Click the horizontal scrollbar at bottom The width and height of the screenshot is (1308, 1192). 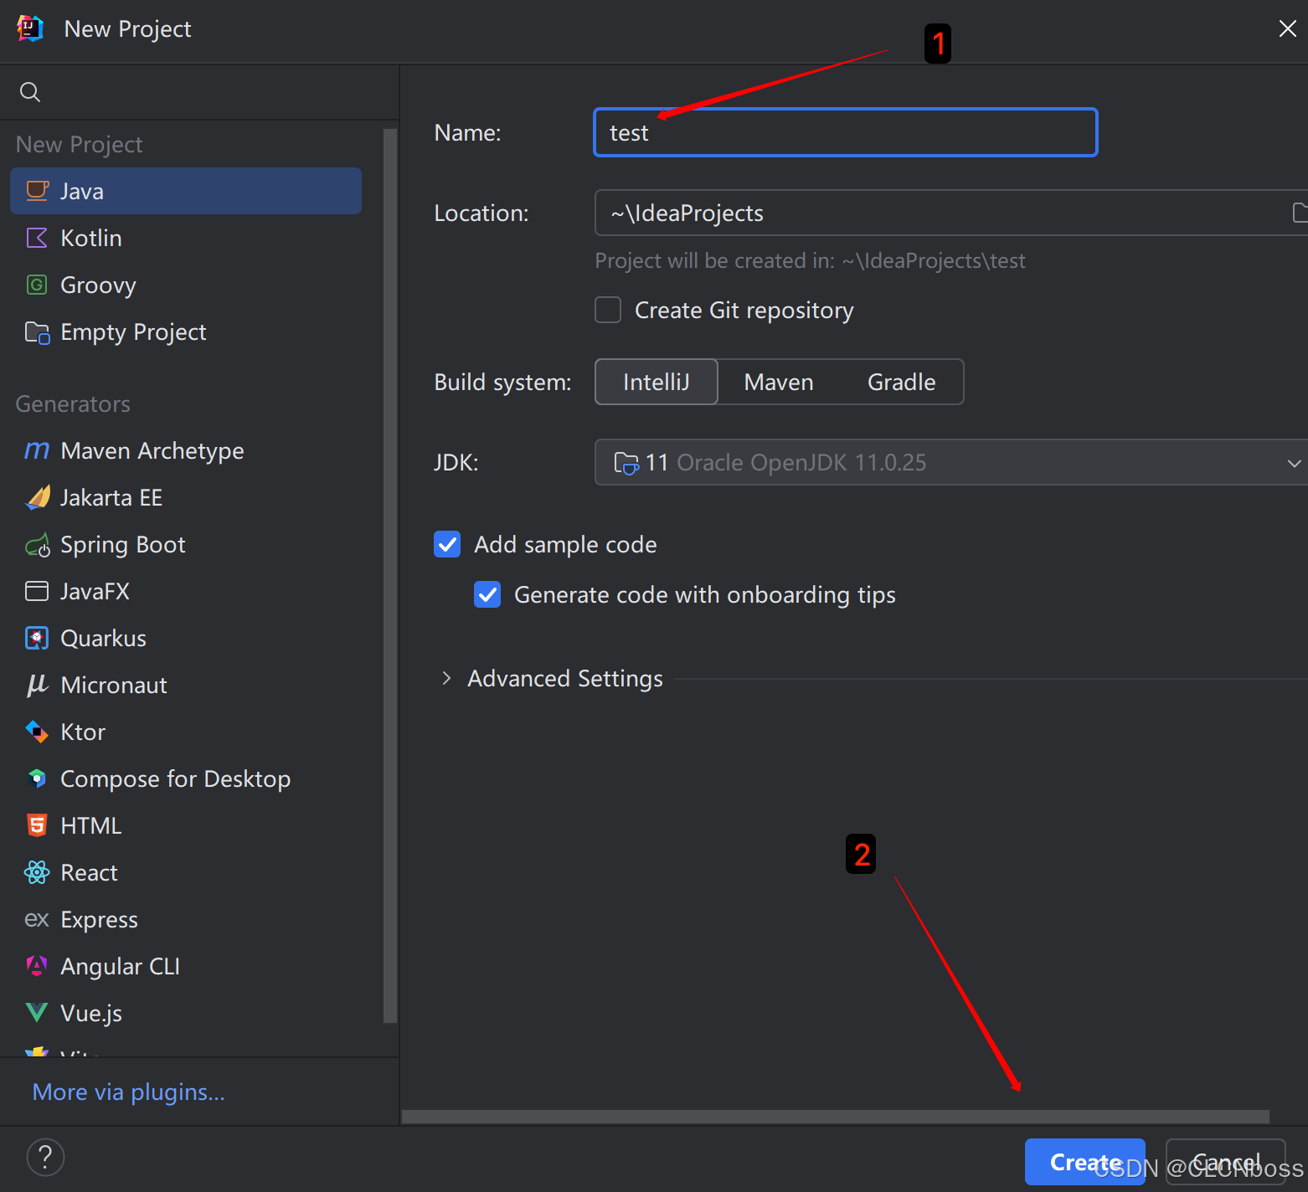pos(836,1117)
